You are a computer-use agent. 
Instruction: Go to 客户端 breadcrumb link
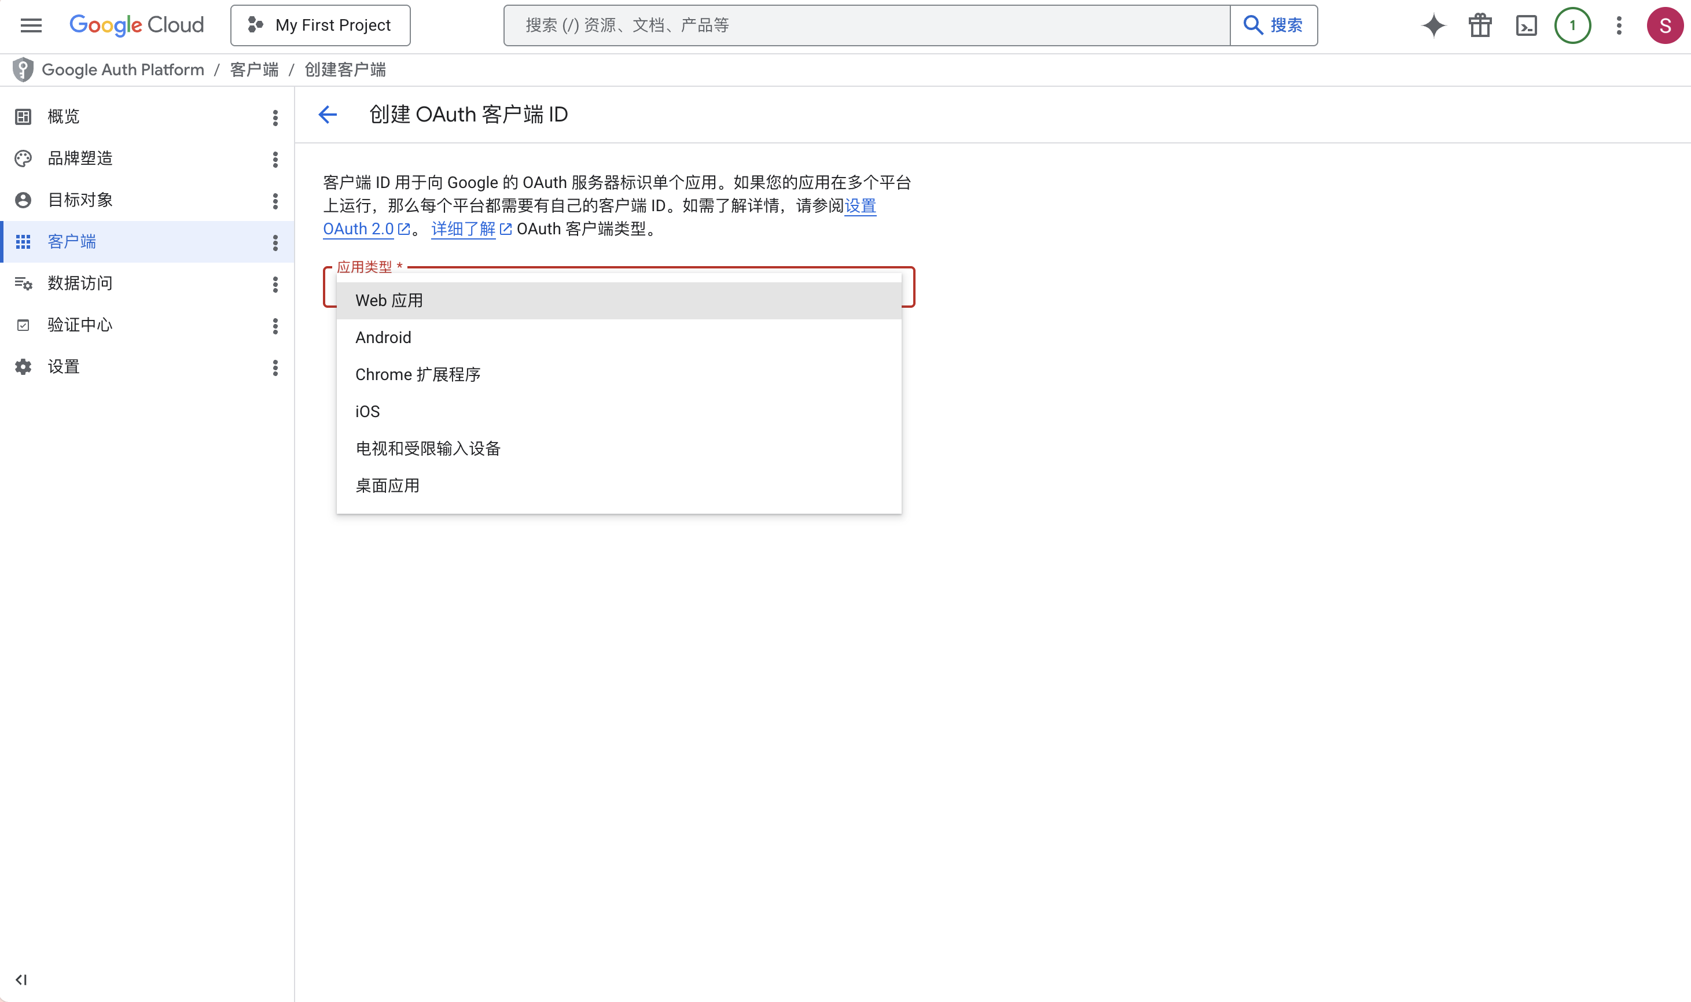click(254, 69)
